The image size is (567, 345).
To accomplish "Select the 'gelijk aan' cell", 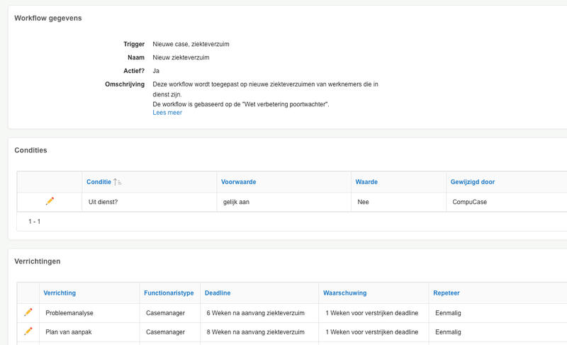I will tap(284, 202).
